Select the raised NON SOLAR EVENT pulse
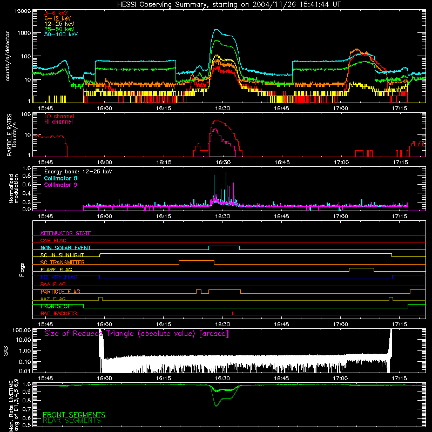Viewport: 432px width, 432px height. pos(224,247)
